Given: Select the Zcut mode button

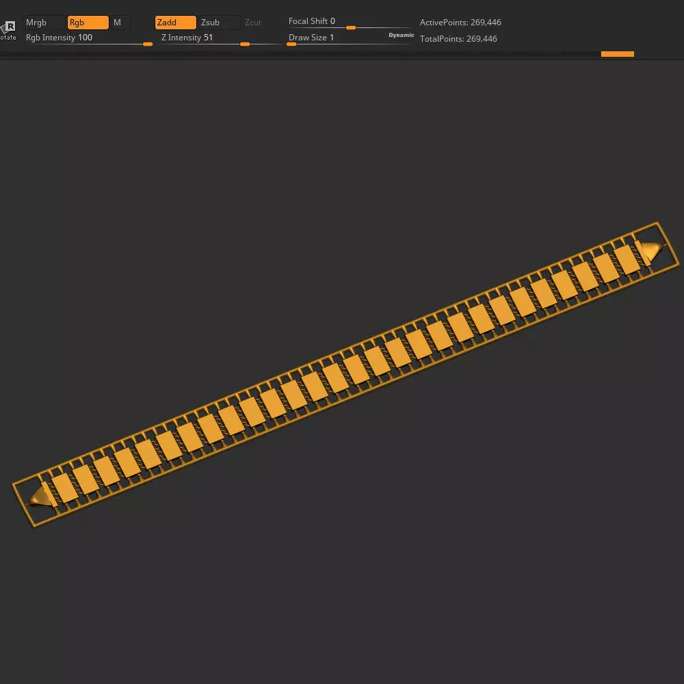Looking at the screenshot, I should [x=253, y=23].
